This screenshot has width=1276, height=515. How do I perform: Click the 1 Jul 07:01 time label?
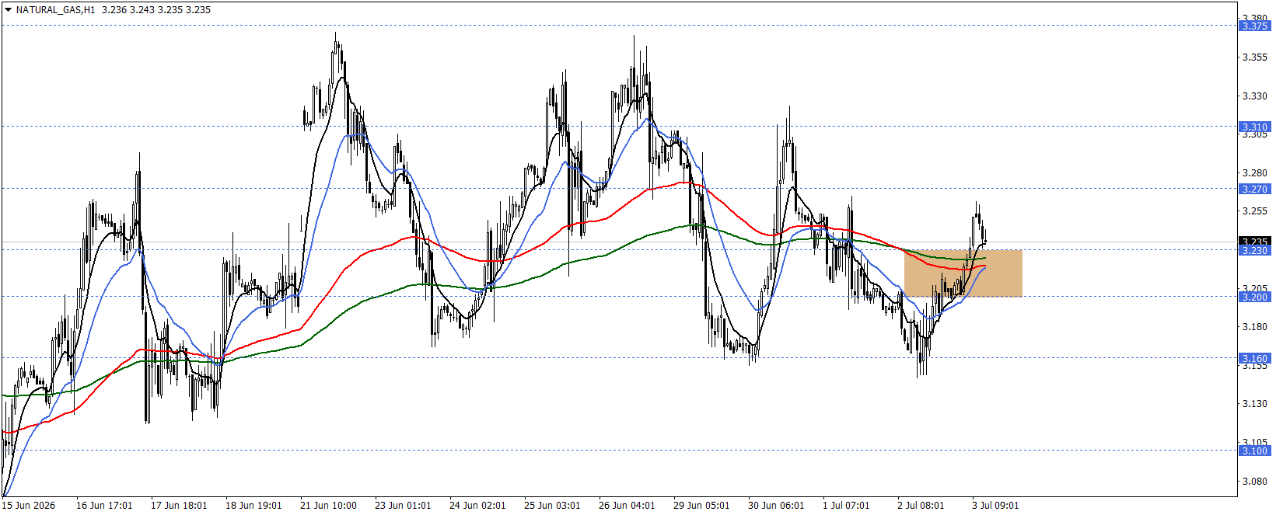[x=846, y=505]
